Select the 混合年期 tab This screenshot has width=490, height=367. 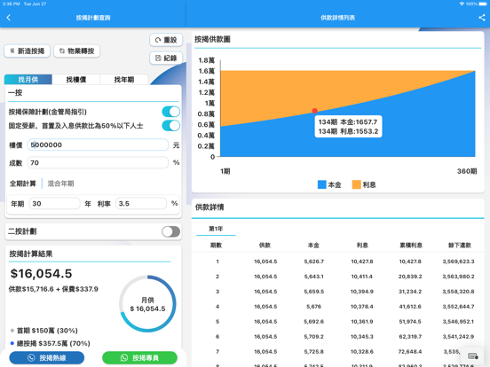coord(60,183)
